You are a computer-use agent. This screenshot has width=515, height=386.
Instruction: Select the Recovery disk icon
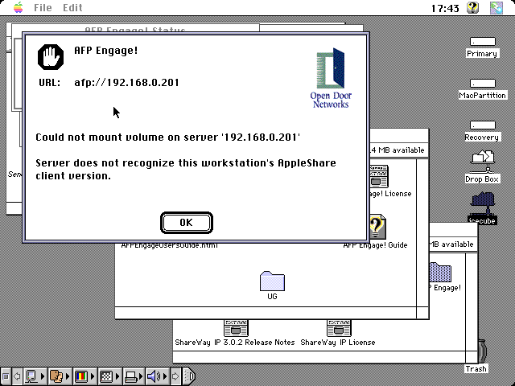pos(483,125)
